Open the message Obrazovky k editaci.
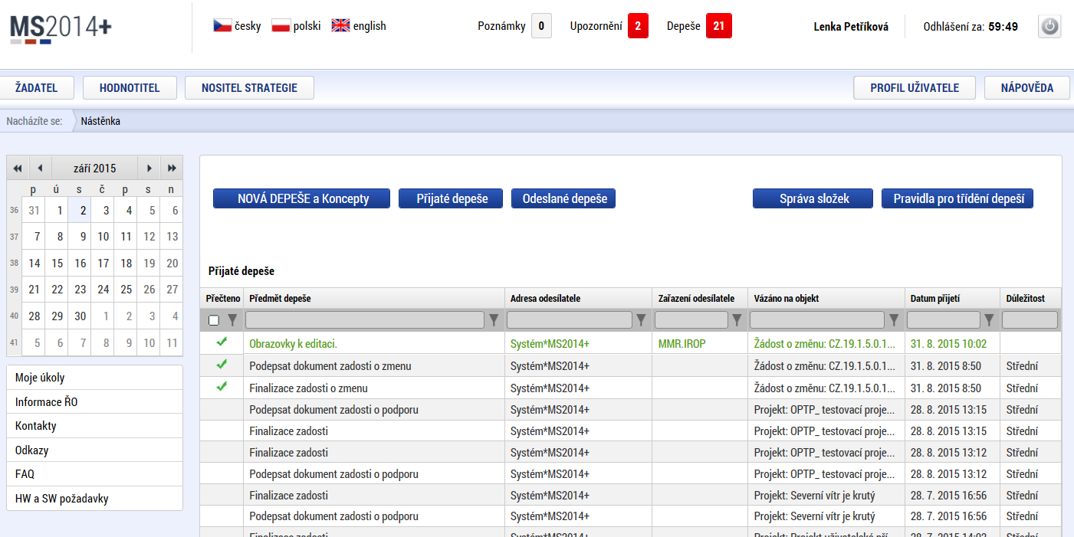1074x537 pixels. (293, 344)
